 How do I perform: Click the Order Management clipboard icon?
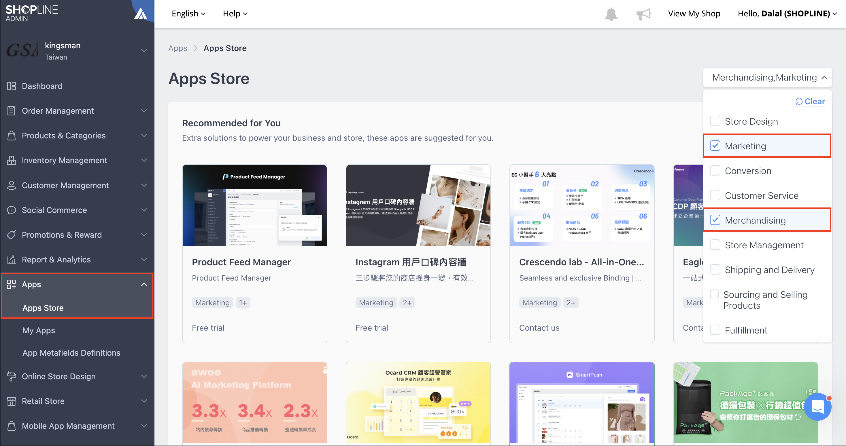(12, 111)
